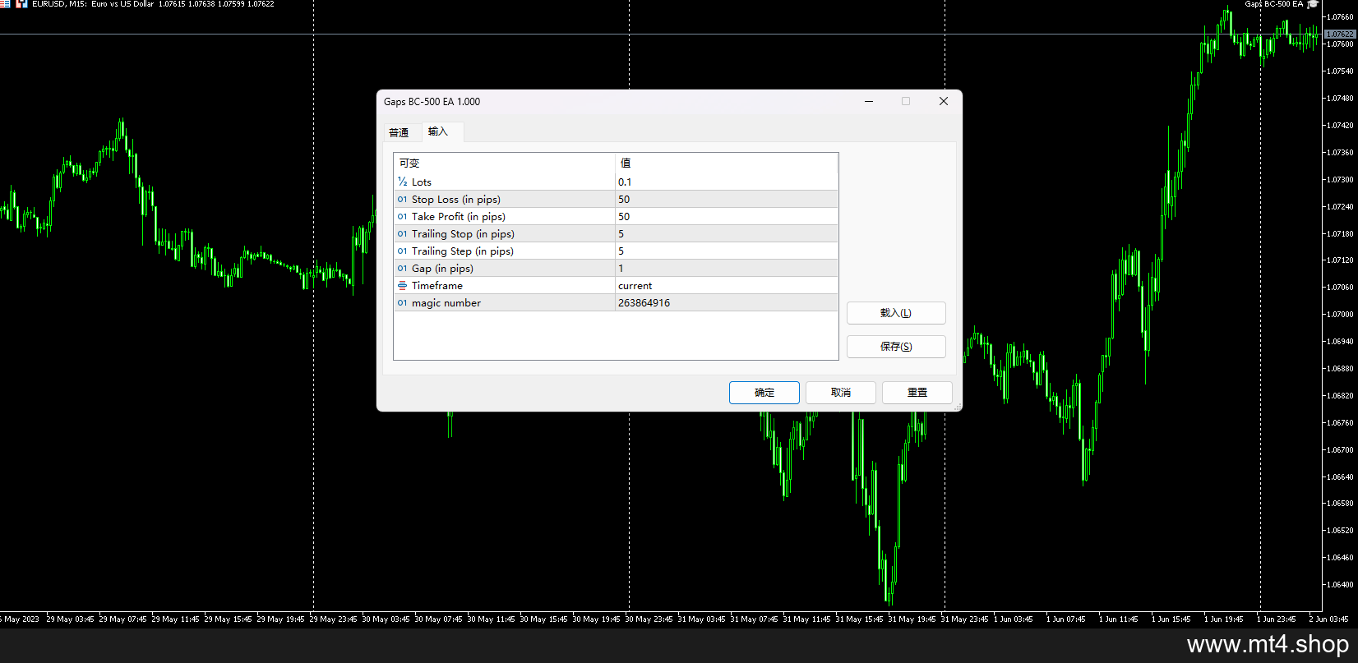Viewport: 1358px width, 663px height.
Task: Select the 'Timeframe' label
Action: (x=437, y=286)
